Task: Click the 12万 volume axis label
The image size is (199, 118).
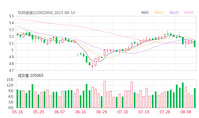Action: tap(10, 85)
